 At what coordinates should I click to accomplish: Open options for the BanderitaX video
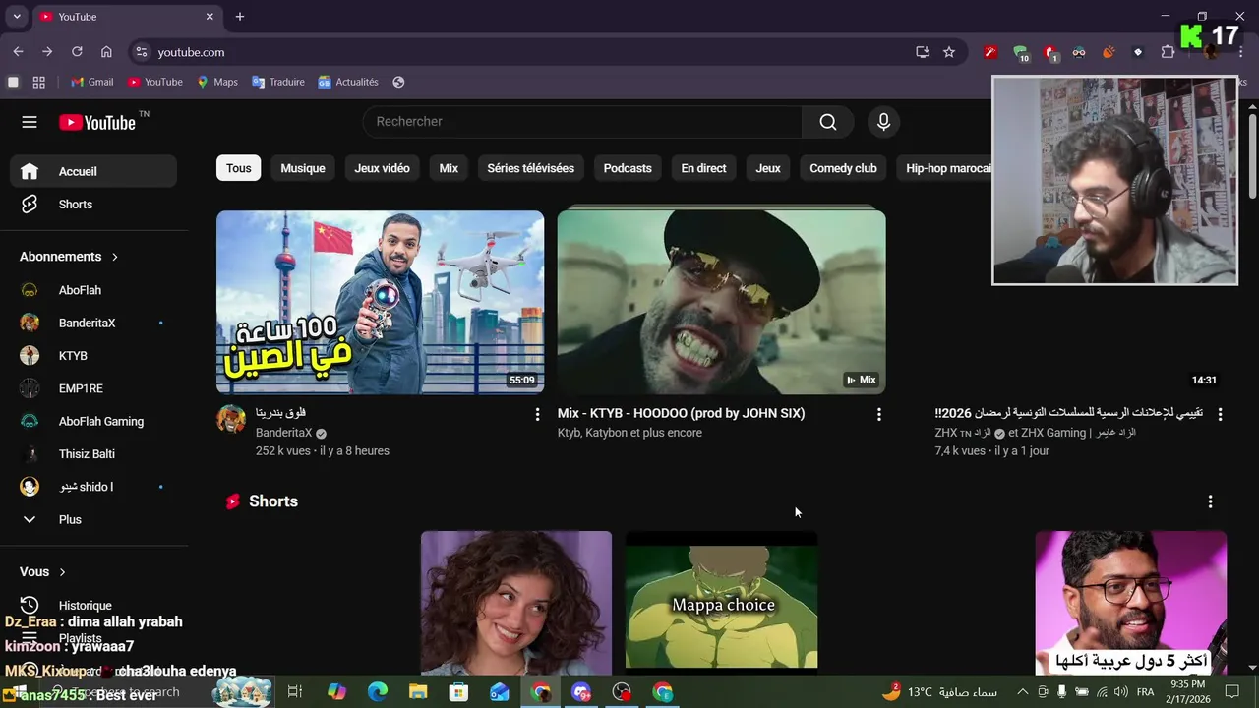[x=537, y=414]
